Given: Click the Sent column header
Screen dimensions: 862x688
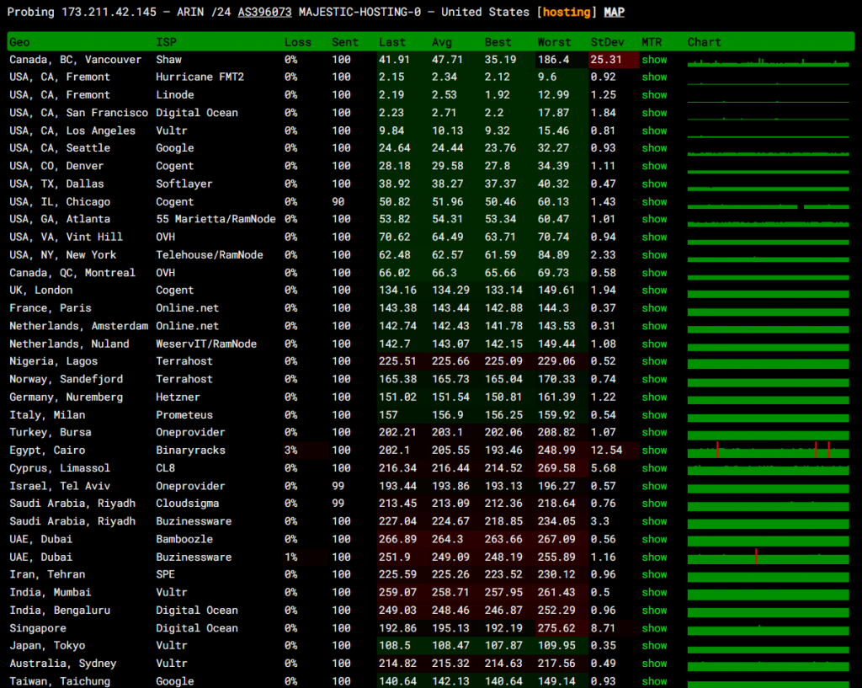Looking at the screenshot, I should point(344,42).
